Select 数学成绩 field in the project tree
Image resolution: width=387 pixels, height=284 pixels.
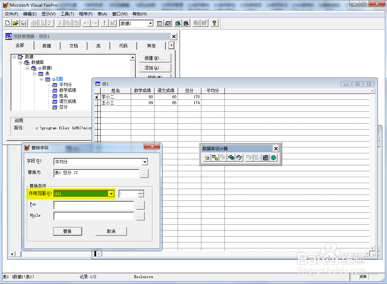tap(67, 90)
